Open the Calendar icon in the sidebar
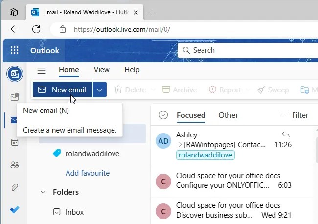318x224 pixels. click(15, 142)
